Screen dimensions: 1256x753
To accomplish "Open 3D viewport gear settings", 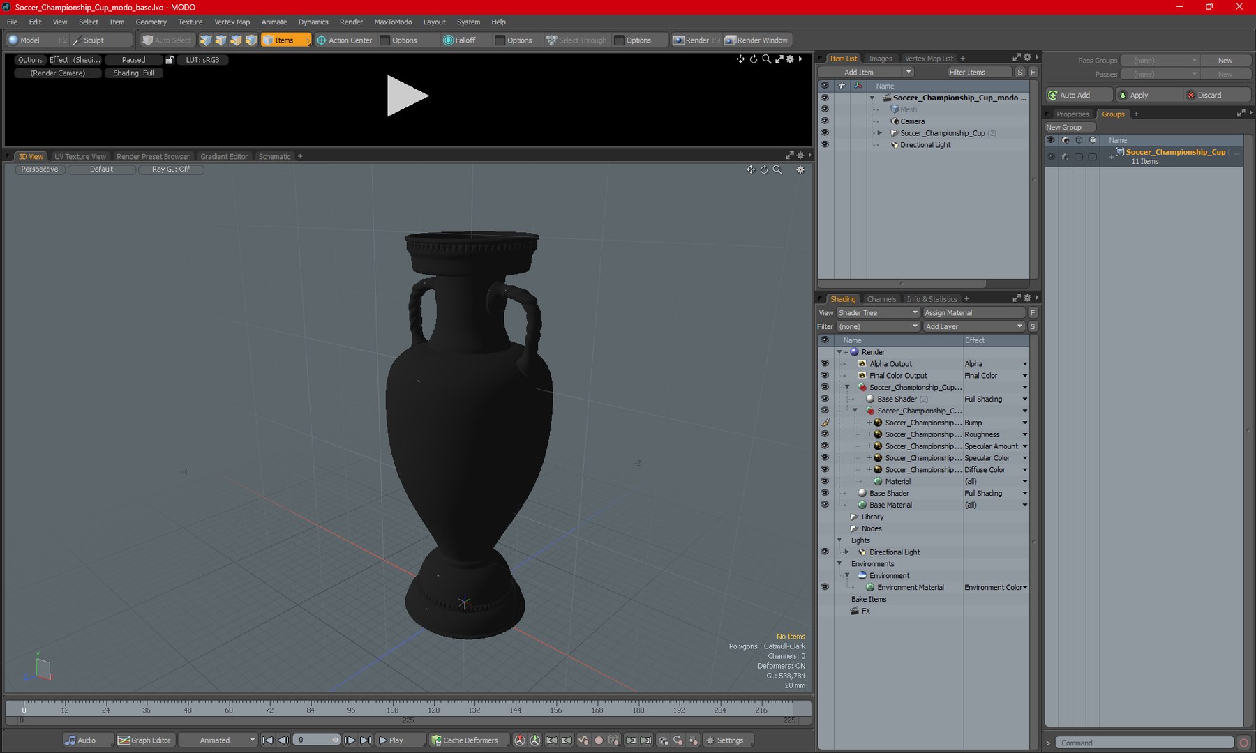I will [800, 169].
